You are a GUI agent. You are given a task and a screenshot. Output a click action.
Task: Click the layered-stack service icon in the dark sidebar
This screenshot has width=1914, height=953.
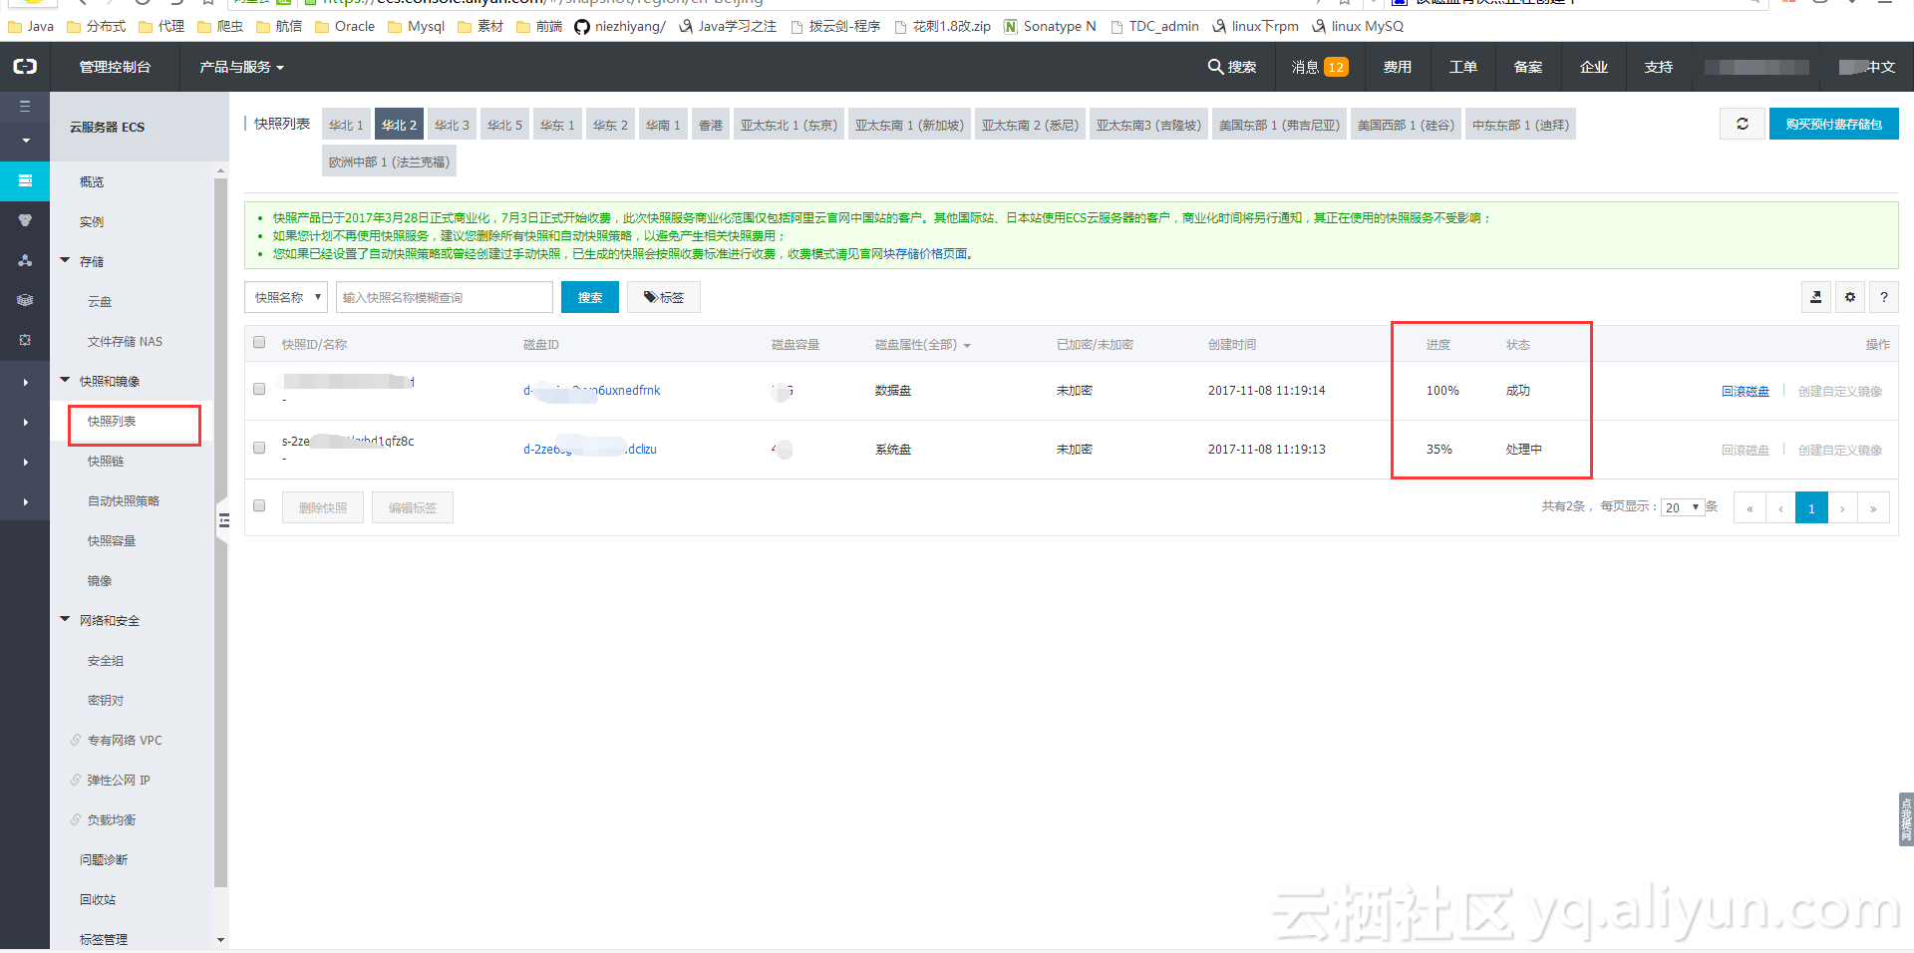25,300
